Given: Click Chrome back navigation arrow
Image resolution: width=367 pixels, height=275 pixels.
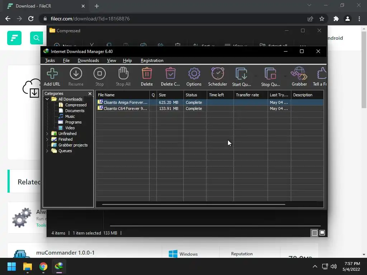Looking at the screenshot, I should point(8,19).
